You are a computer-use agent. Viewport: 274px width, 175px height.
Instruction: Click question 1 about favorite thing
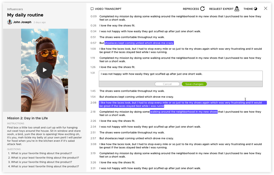(x=41, y=153)
